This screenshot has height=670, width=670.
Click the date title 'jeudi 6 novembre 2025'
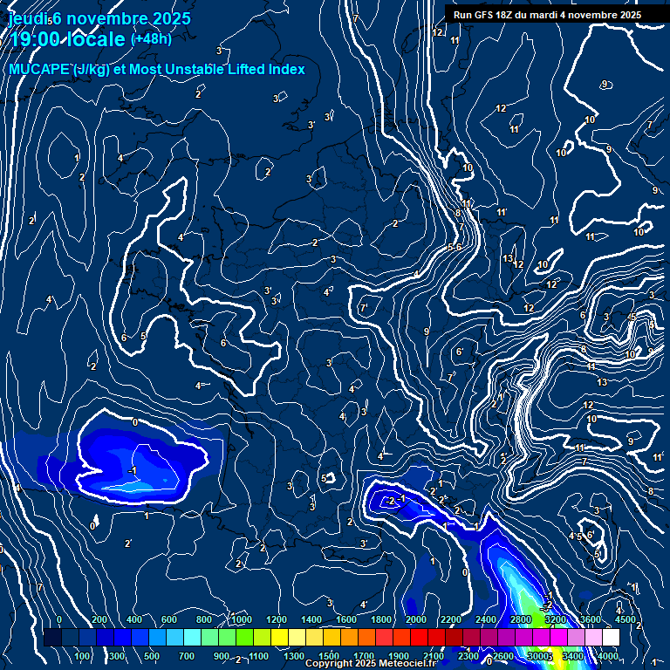pyautogui.click(x=99, y=18)
